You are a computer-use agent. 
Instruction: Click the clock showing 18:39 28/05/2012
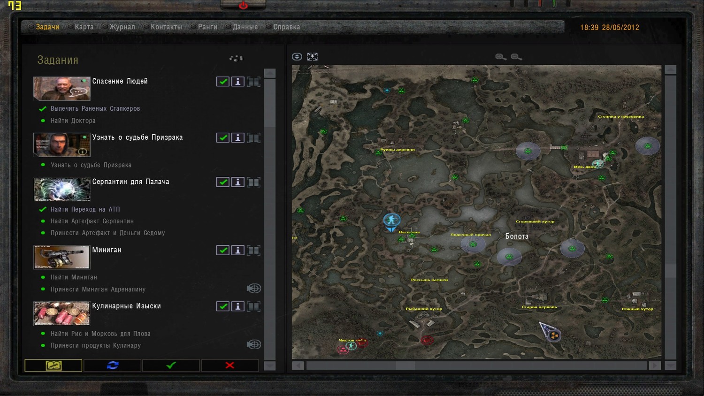coord(610,27)
